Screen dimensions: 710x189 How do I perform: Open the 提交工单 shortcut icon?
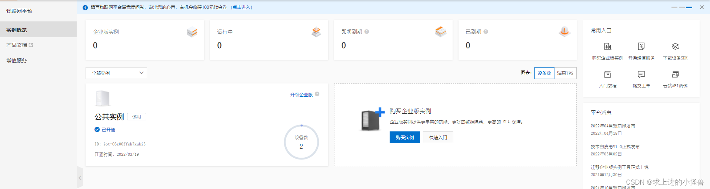coord(641,75)
